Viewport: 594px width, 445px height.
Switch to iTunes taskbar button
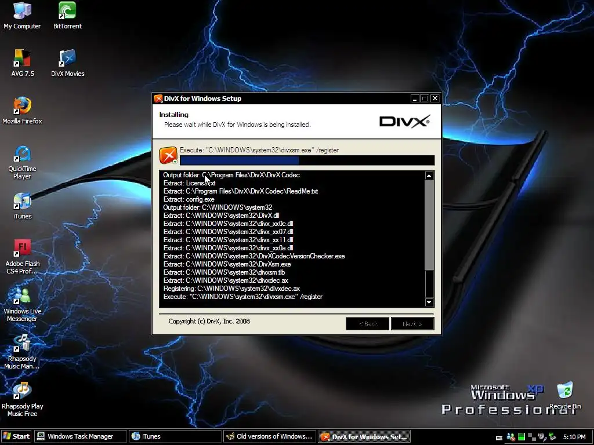point(175,436)
